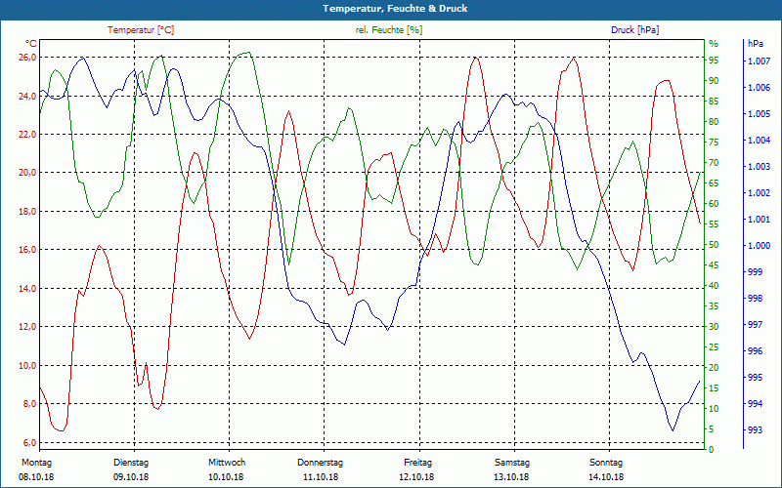The height and width of the screenshot is (488, 782).
Task: Click the 08.10.18 date label
Action: coord(36,477)
